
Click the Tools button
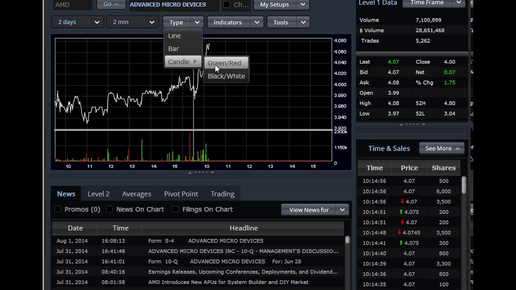click(281, 23)
